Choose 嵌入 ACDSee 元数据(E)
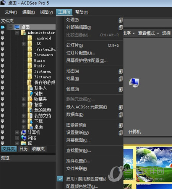This screenshot has height=189, width=172. click(x=93, y=107)
